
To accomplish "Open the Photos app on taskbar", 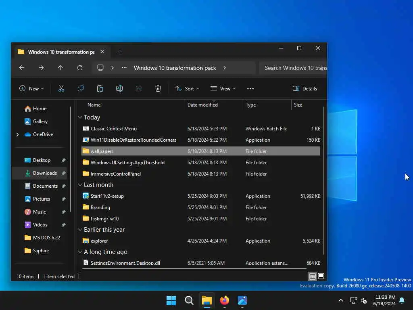I will pos(242,300).
